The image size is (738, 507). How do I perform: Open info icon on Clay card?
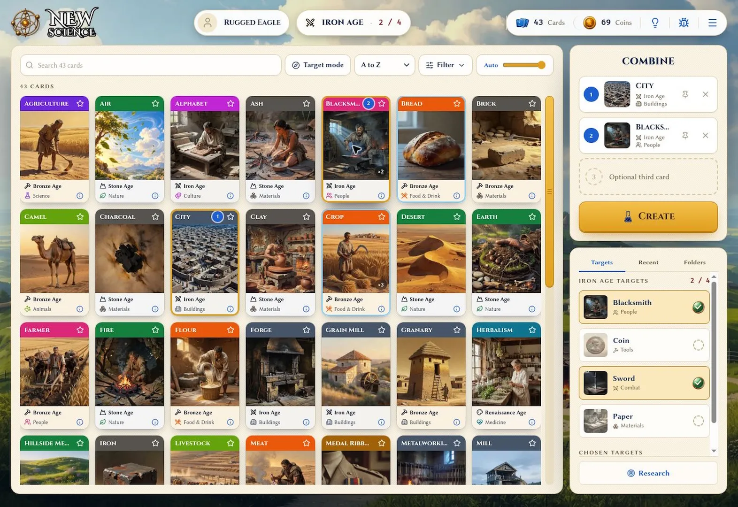[x=306, y=309]
